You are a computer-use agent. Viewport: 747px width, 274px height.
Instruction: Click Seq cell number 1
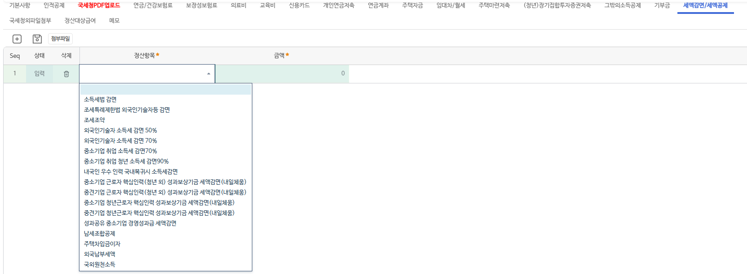click(15, 74)
